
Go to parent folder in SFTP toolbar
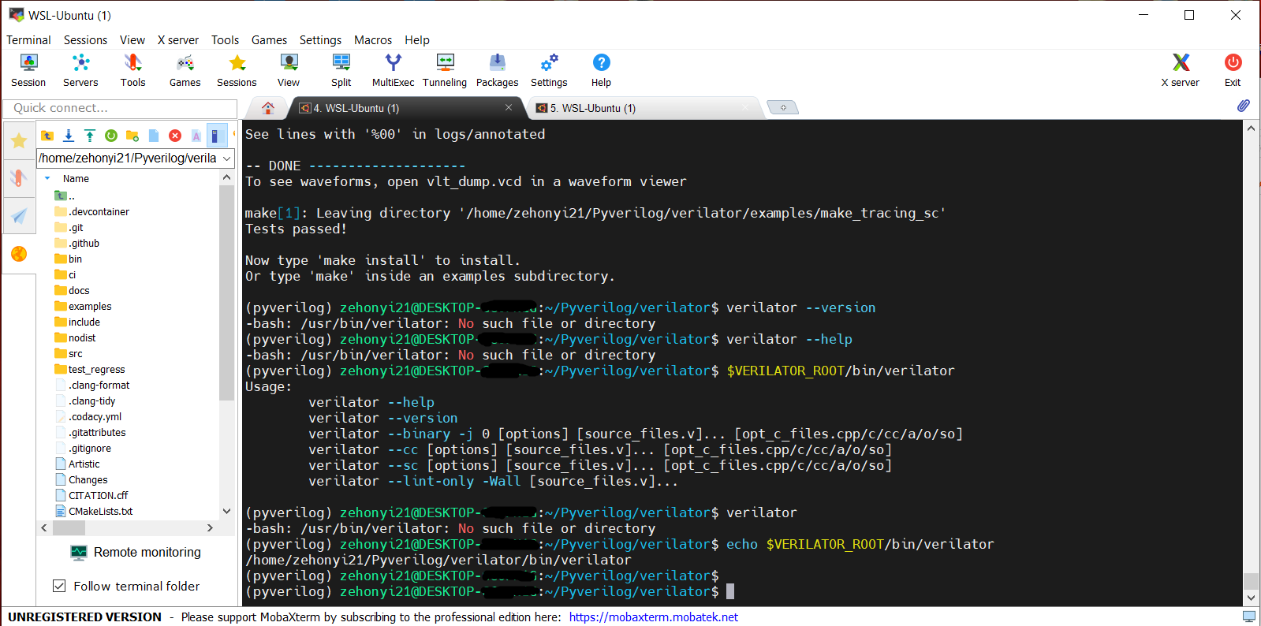pyautogui.click(x=47, y=136)
